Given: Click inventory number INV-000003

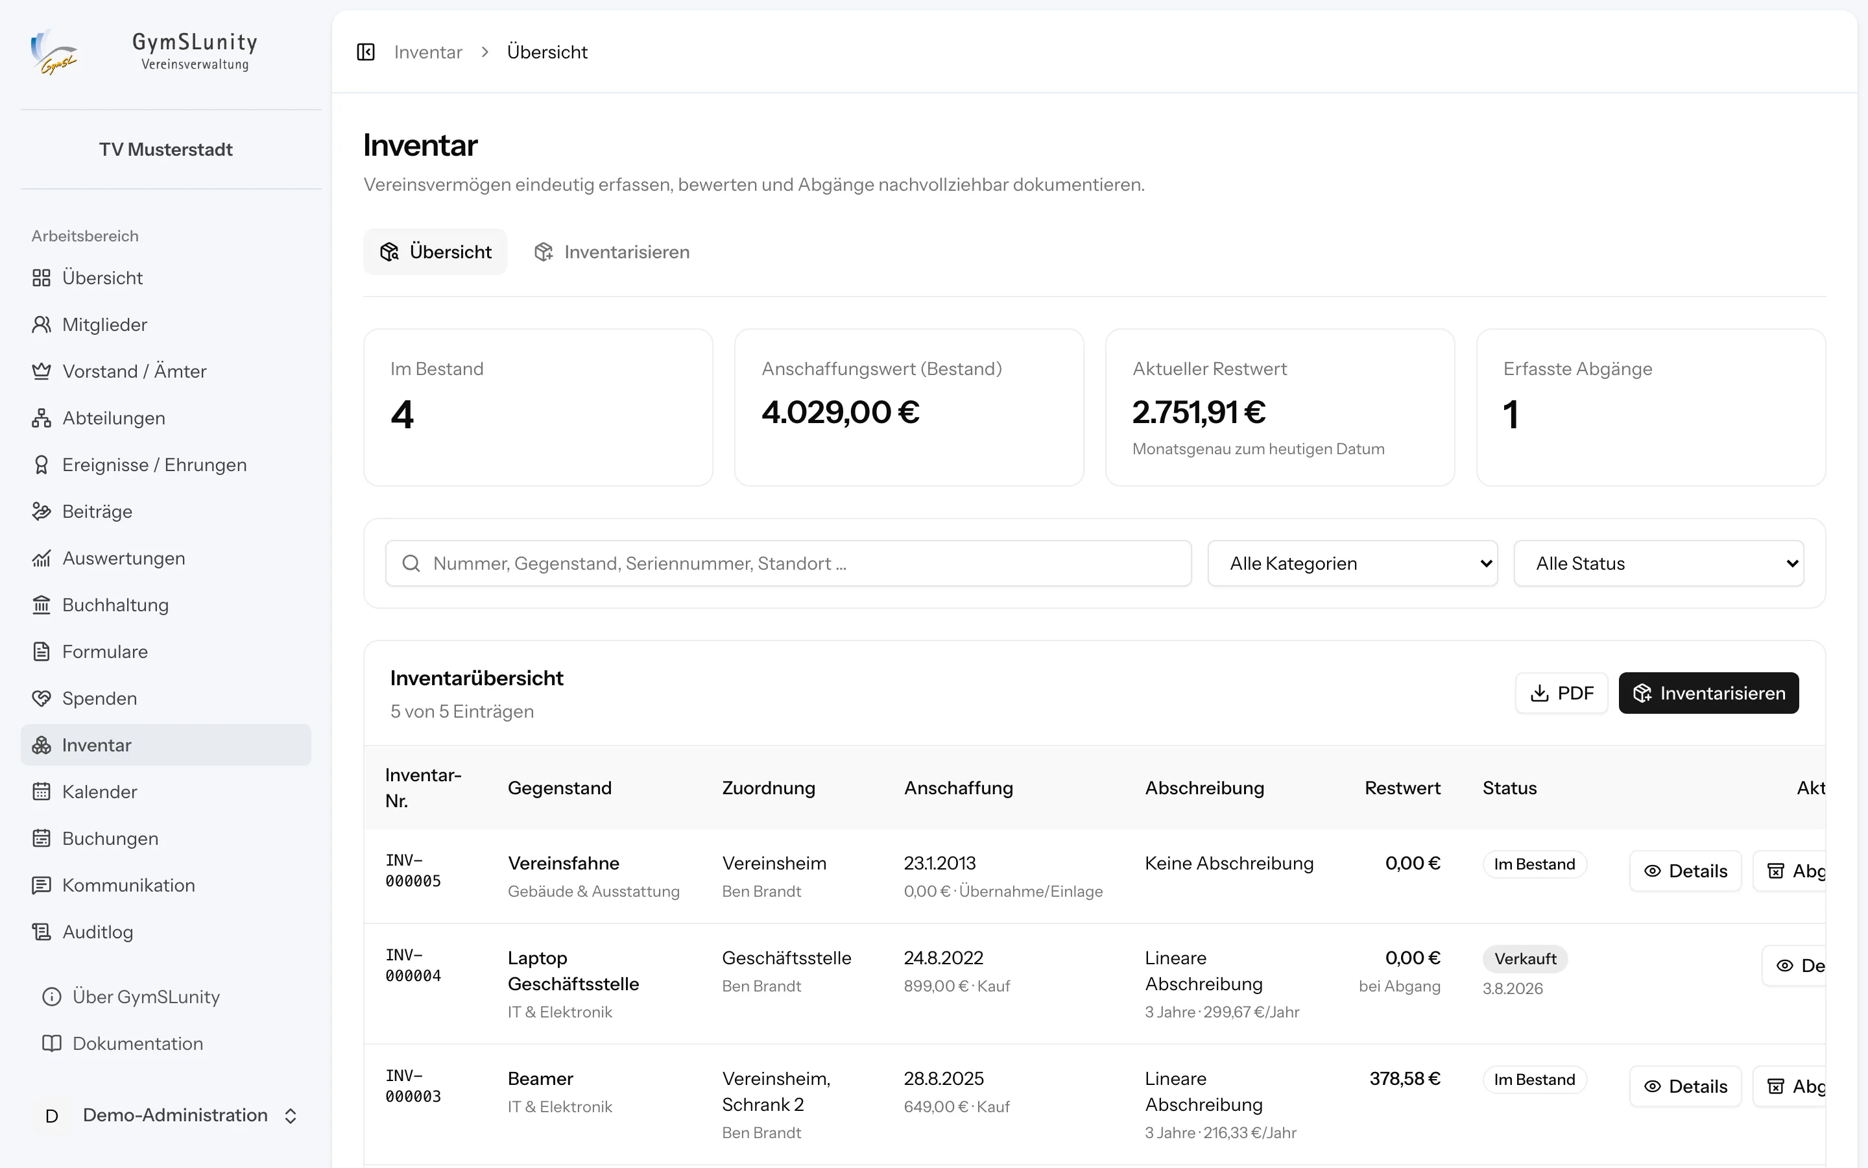Looking at the screenshot, I should point(413,1086).
